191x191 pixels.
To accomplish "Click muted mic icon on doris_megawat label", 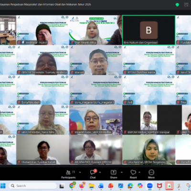I will click(x=72, y=102).
